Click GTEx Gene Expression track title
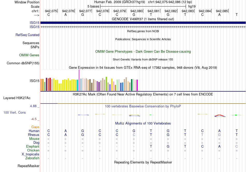The image size is (246, 172). 143,68
